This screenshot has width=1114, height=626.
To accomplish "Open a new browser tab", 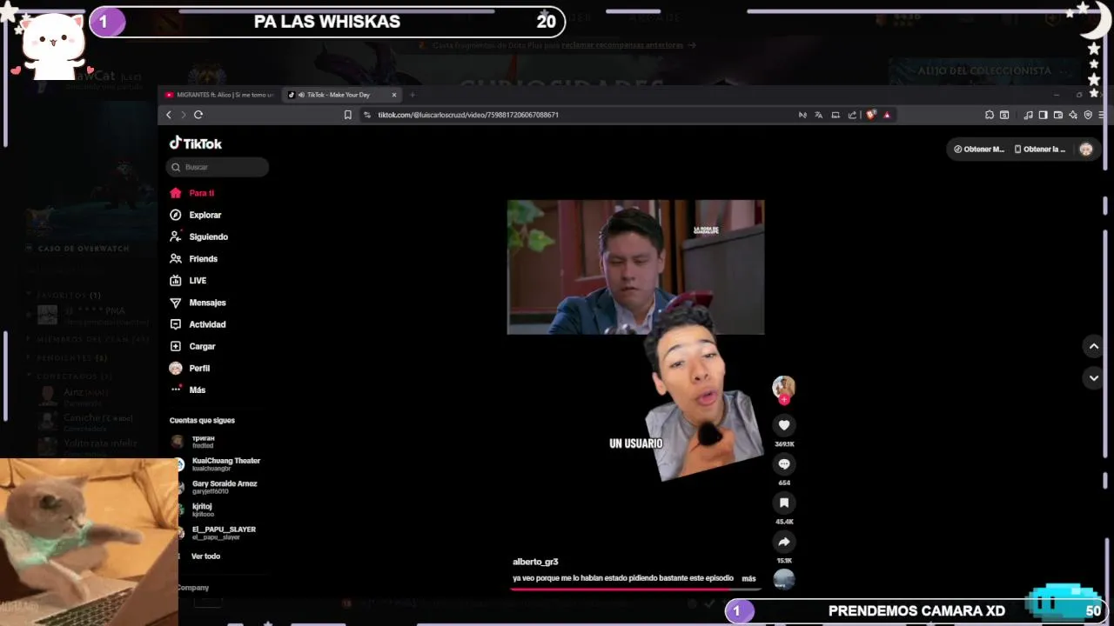I will pos(413,95).
